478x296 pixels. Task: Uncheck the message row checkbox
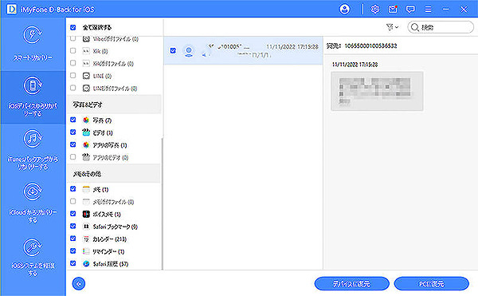click(x=173, y=50)
